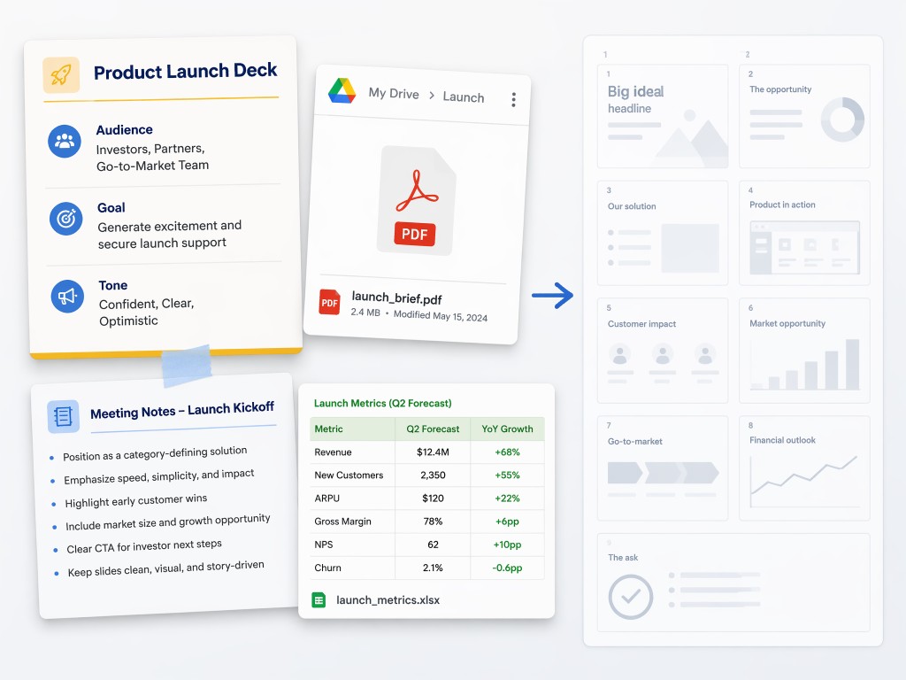Select the Gross Margin 78% cell
Image resolution: width=906 pixels, height=680 pixels.
[x=433, y=522]
